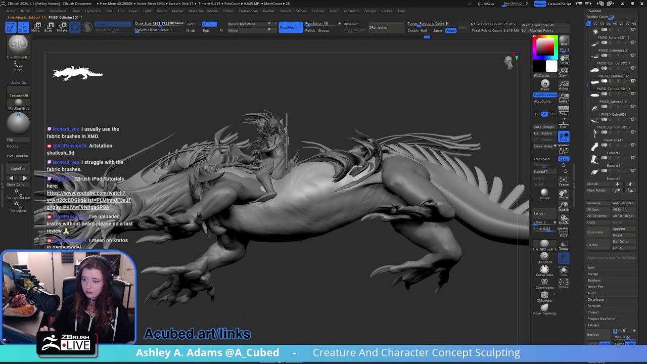The height and width of the screenshot is (364, 647).
Task: Activate the Edit mode button
Action: tap(10, 27)
